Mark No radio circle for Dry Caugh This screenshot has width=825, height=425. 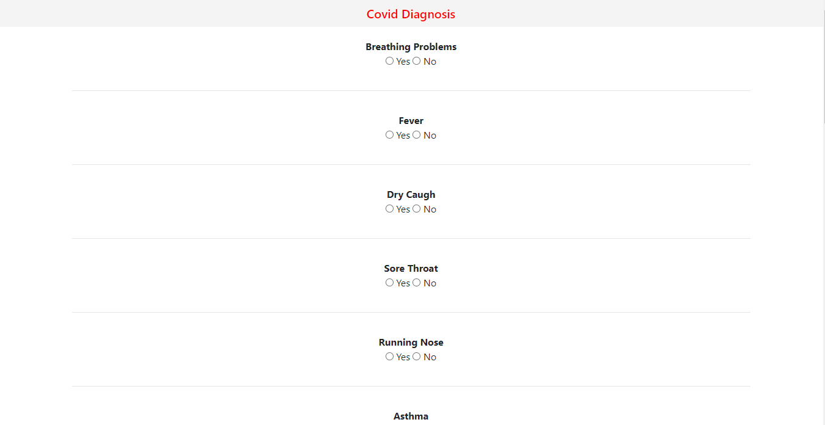tap(417, 209)
